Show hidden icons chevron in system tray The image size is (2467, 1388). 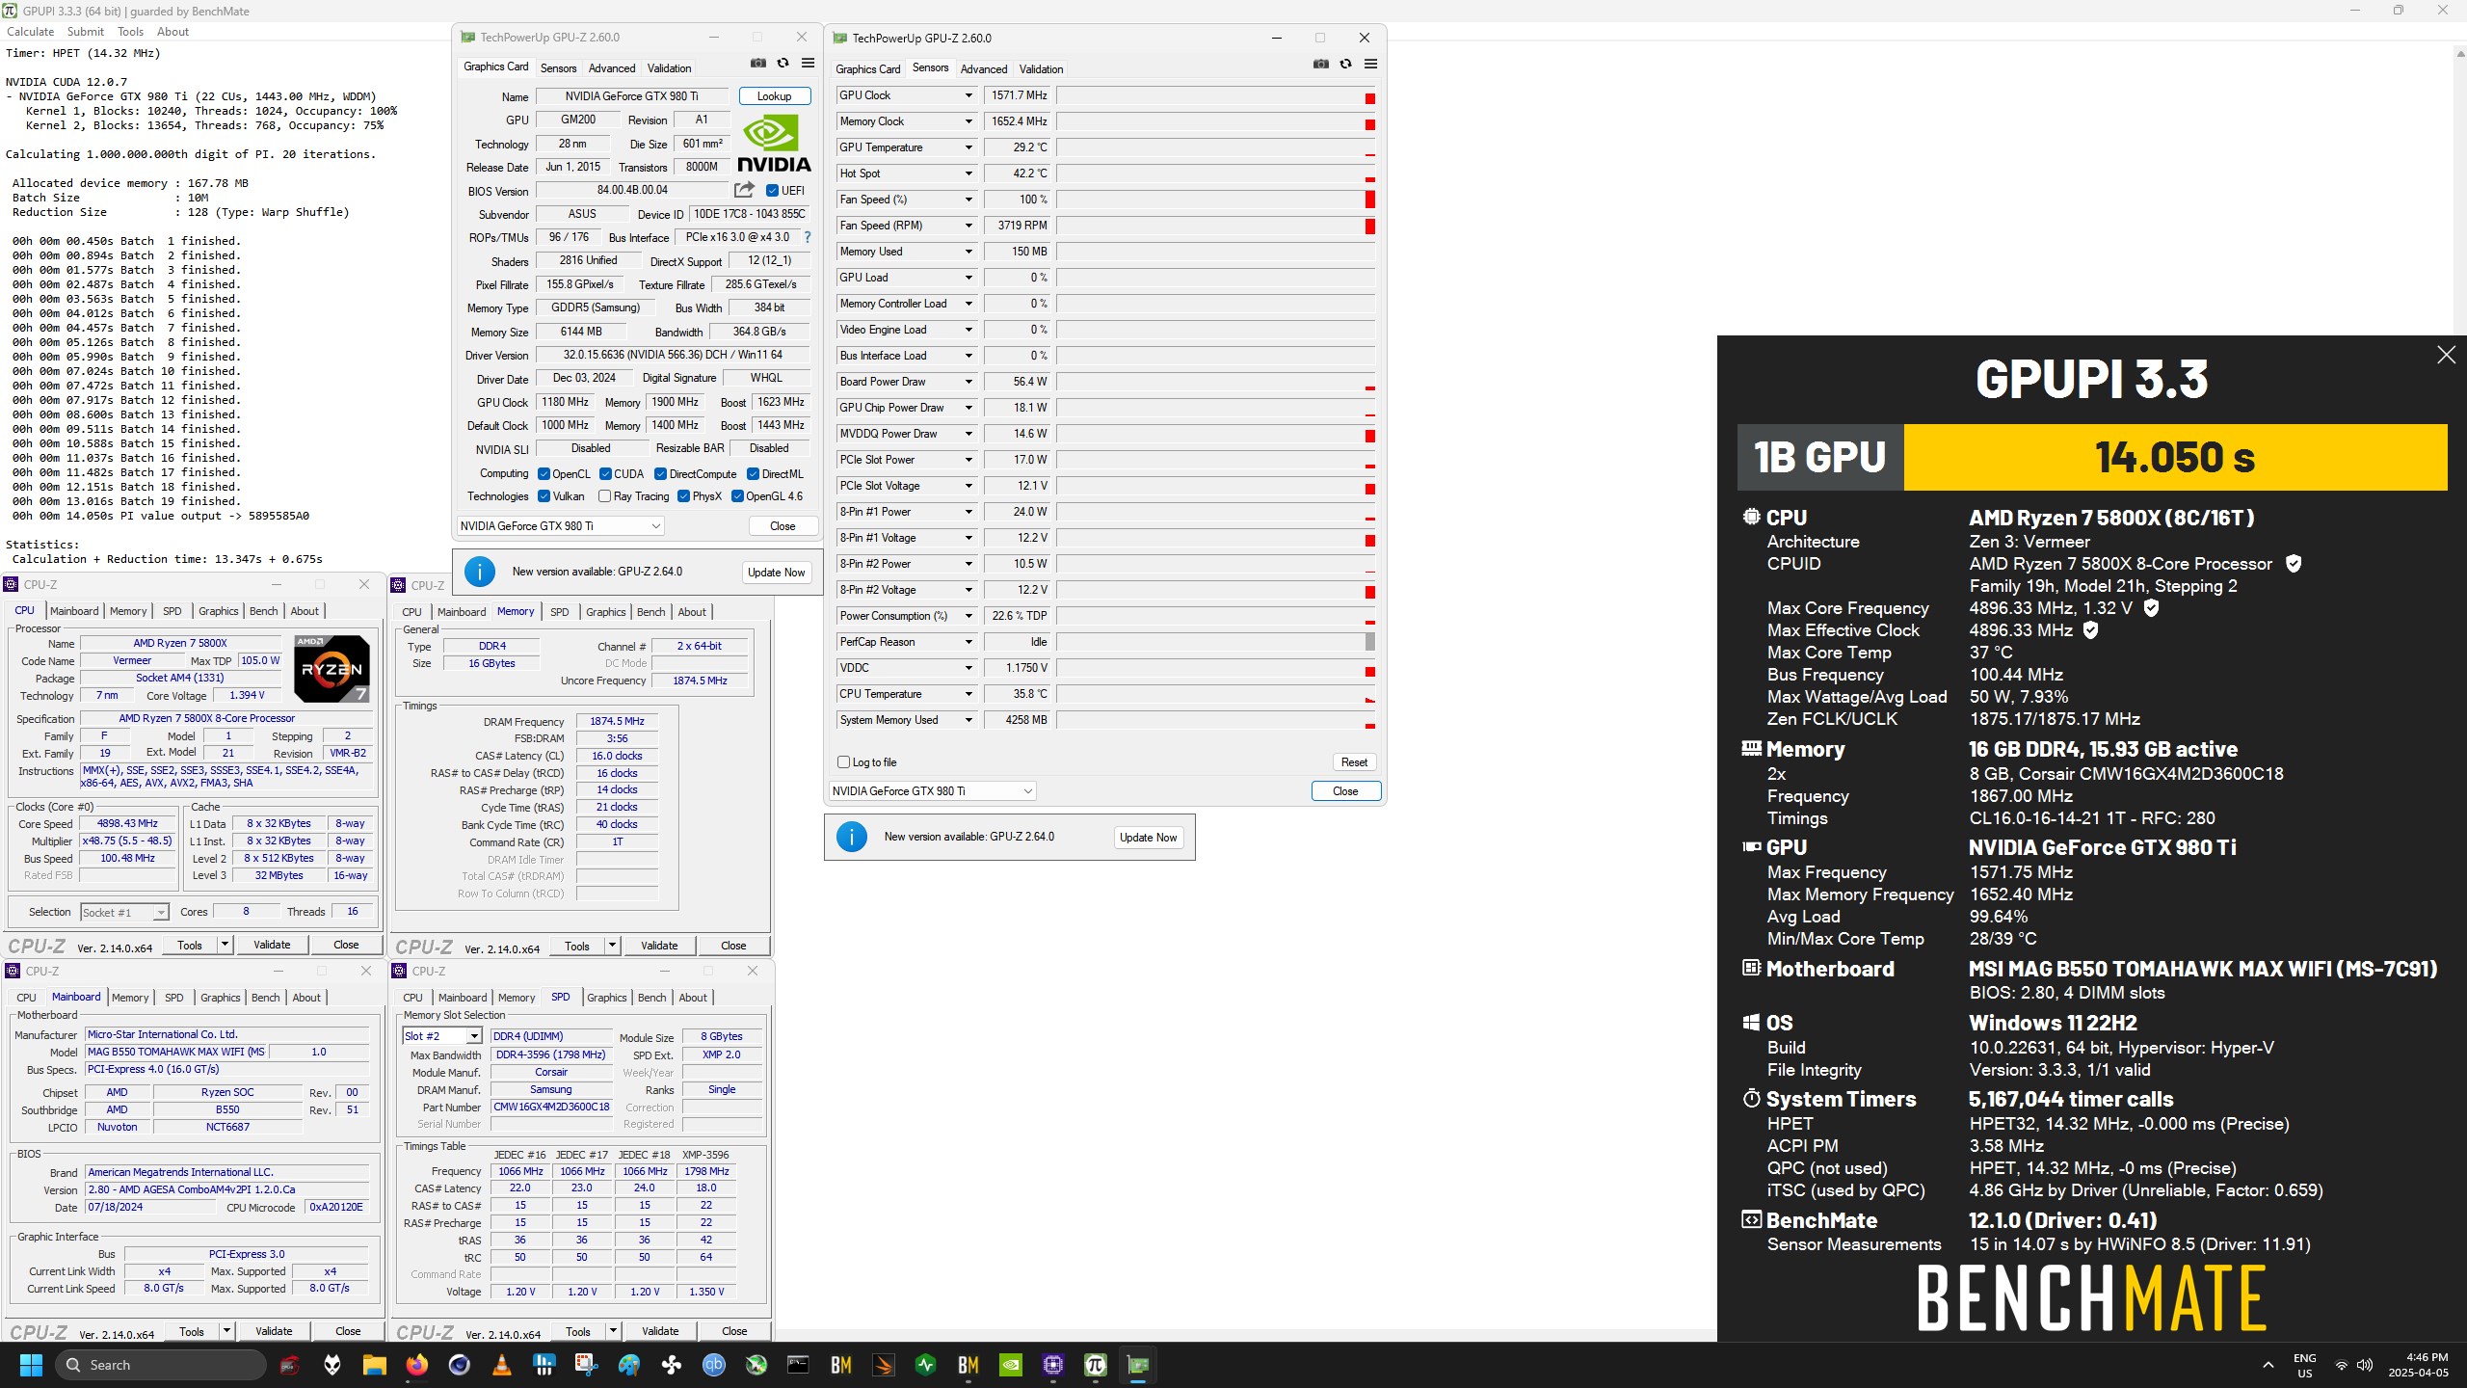[2268, 1365]
